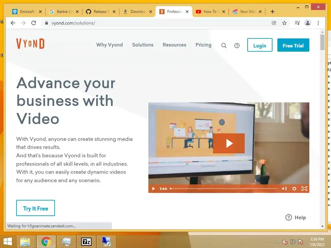
Task: Click the Login button
Action: click(x=260, y=45)
